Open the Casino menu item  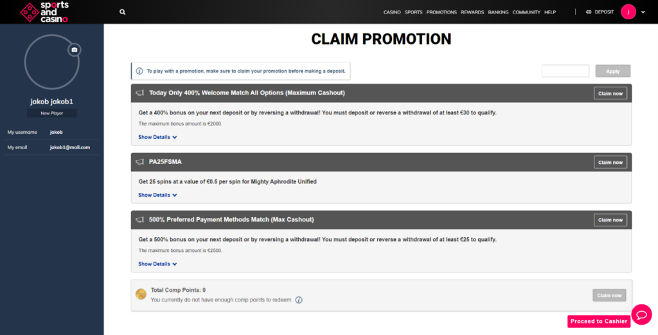coord(392,12)
